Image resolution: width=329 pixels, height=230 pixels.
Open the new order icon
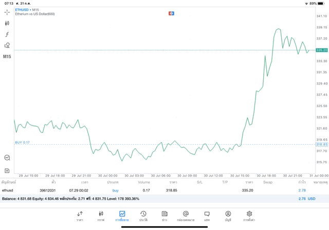pyautogui.click(x=7, y=171)
